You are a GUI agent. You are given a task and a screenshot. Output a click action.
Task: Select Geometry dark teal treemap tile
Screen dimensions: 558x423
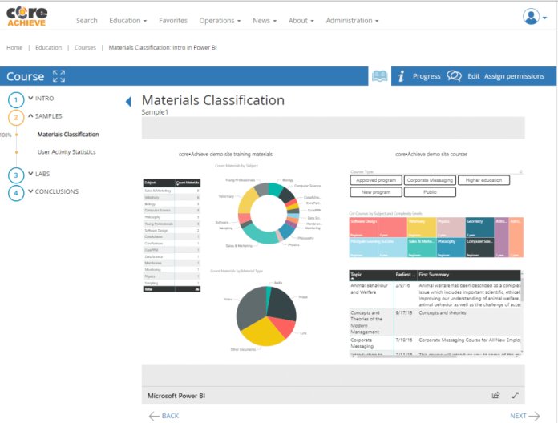coord(479,228)
